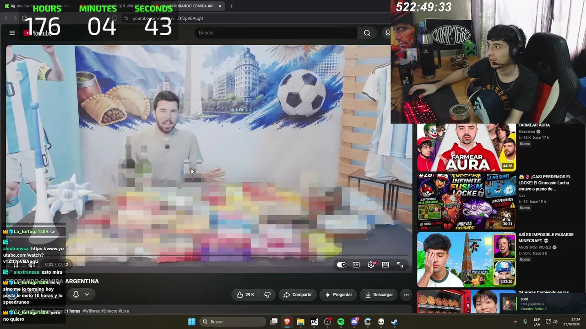This screenshot has width=586, height=329.
Task: Open the AGUSTIN51 WORLD channel name
Action: [535, 247]
